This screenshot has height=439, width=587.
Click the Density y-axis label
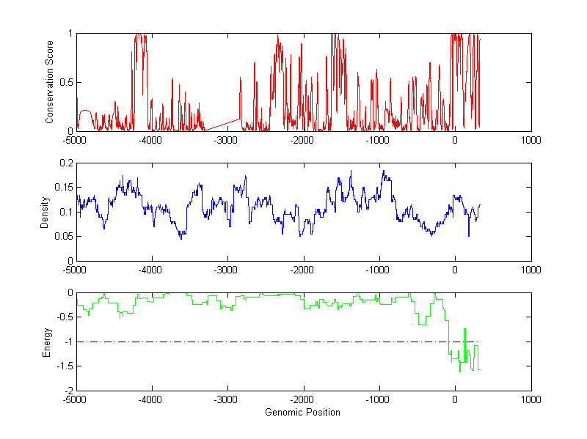(45, 211)
